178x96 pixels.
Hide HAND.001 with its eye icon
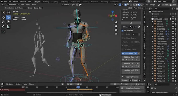tap(173, 46)
